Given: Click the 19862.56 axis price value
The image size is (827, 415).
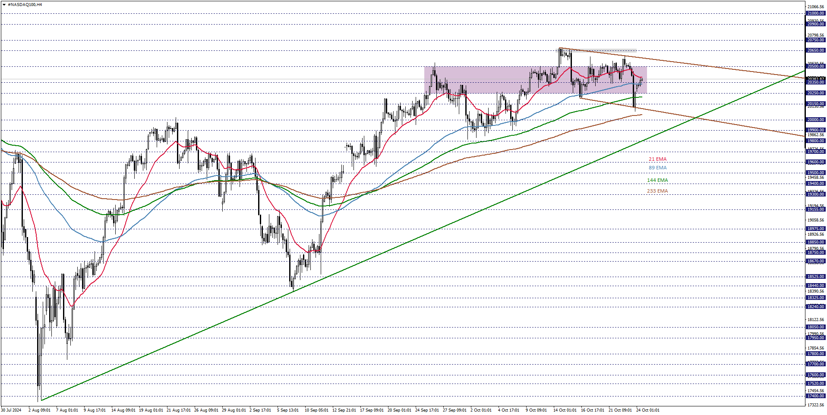Looking at the screenshot, I should click(815, 135).
